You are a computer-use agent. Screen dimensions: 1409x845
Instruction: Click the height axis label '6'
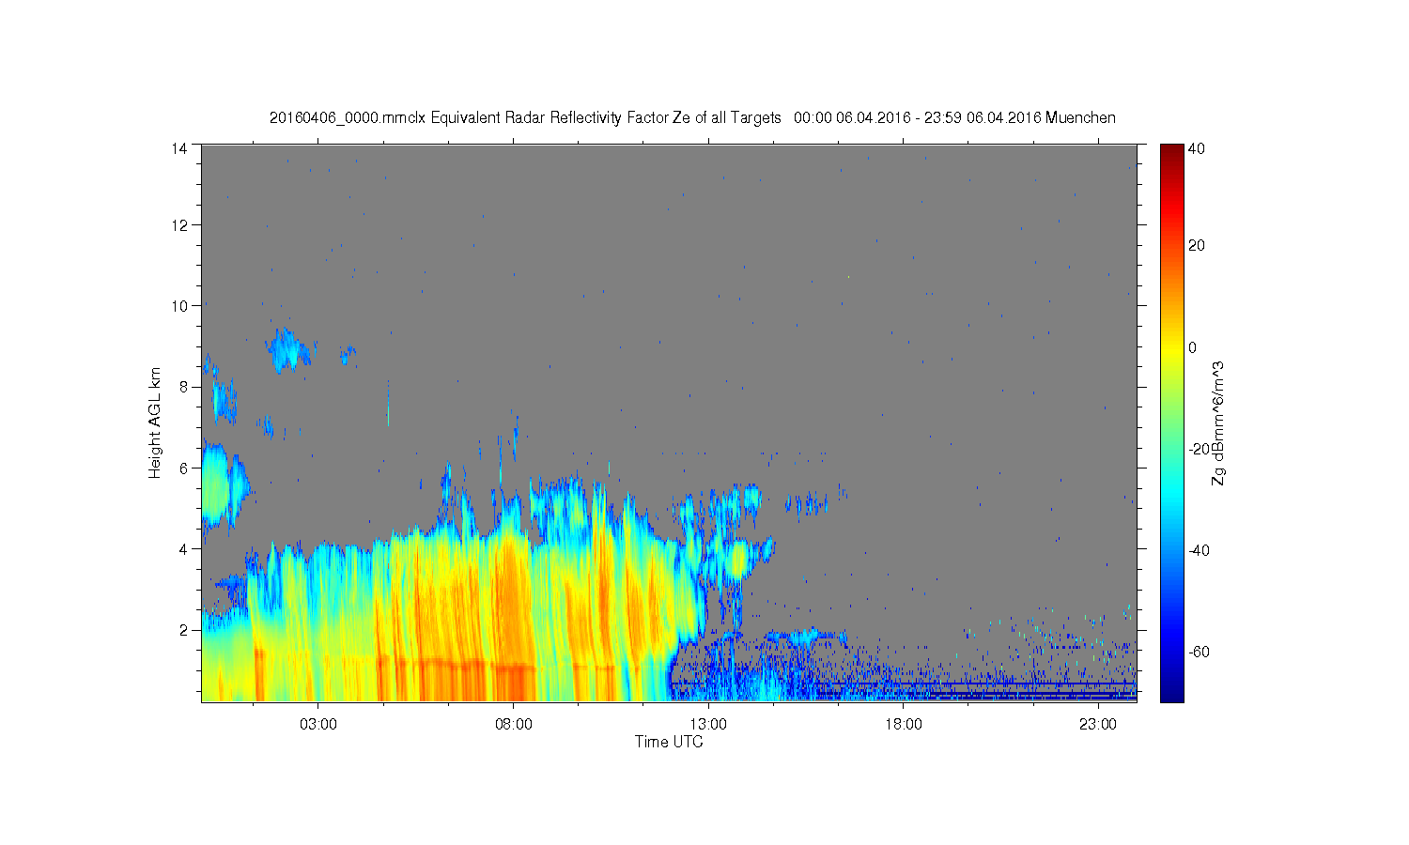pos(184,468)
